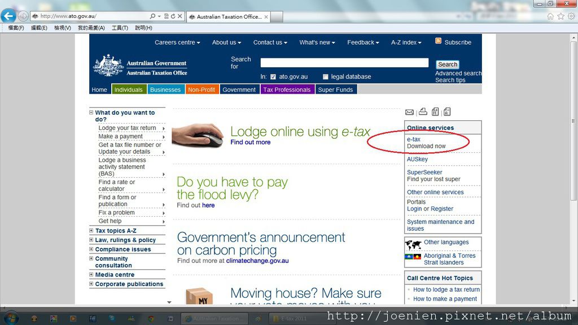This screenshot has height=325, width=578.
Task: Click the Advanced search link
Action: (x=458, y=73)
